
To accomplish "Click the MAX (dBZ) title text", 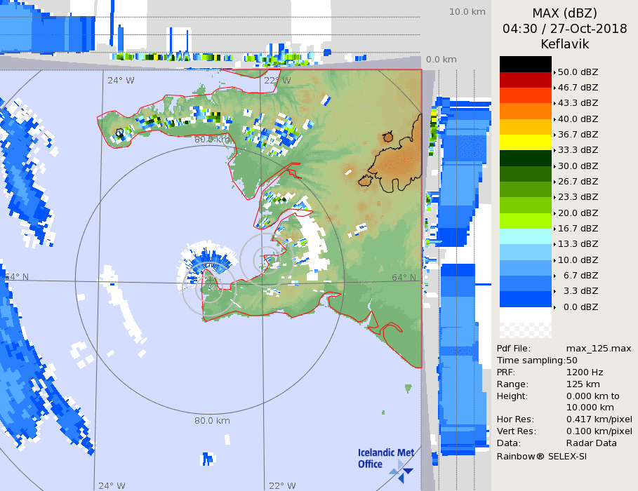I will tap(564, 13).
